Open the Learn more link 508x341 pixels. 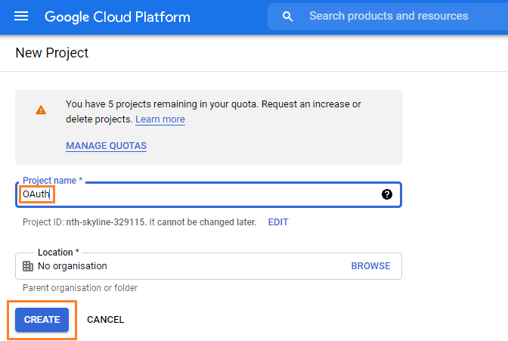pos(160,119)
